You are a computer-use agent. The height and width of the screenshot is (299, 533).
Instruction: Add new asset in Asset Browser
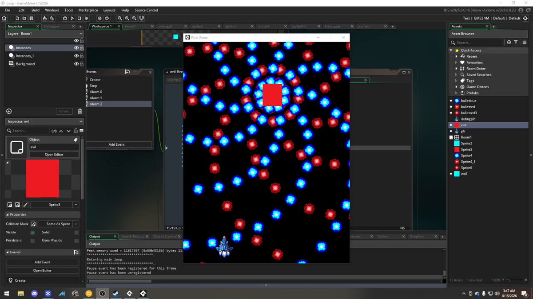509,43
